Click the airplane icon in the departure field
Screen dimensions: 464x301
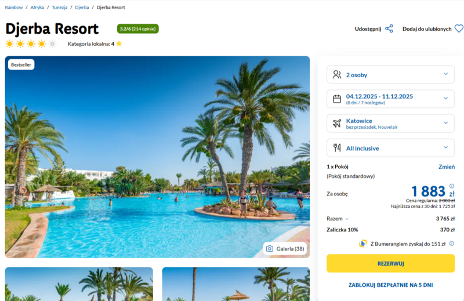337,123
